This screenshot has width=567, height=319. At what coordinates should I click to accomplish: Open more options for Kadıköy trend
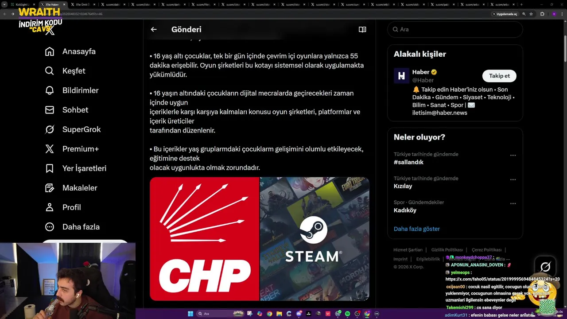point(513,203)
